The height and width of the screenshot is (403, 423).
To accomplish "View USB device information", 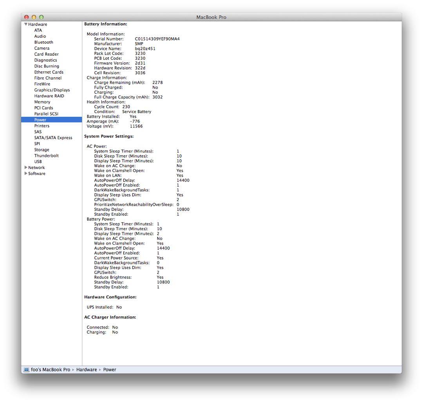I will pos(38,161).
